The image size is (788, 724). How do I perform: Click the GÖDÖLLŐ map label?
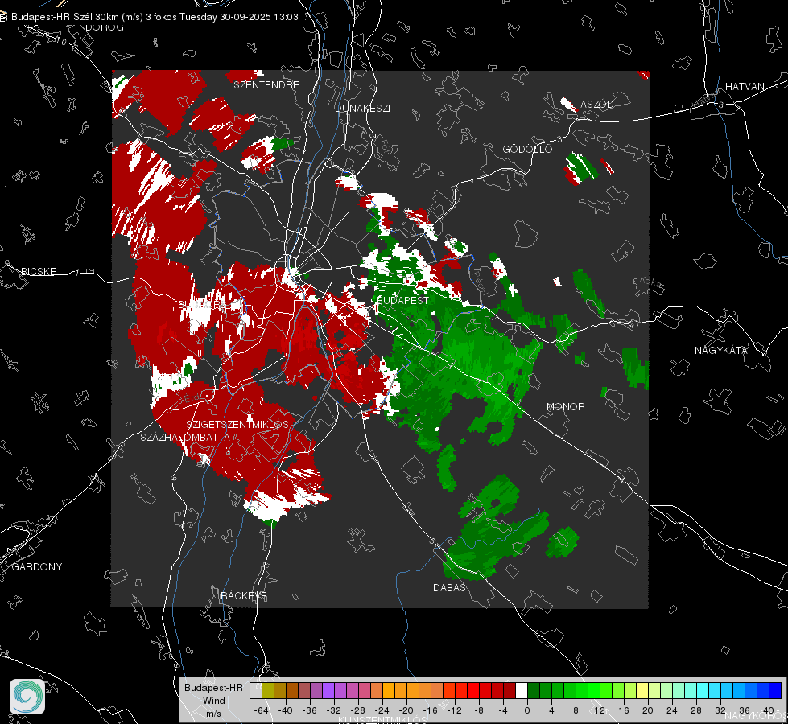[527, 149]
